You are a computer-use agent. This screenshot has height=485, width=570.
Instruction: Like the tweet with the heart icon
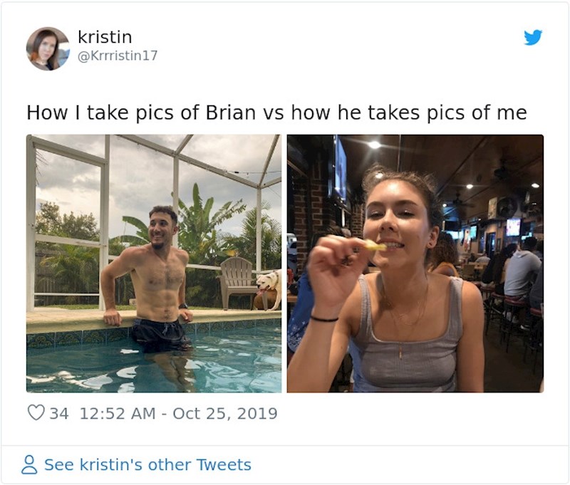point(36,413)
